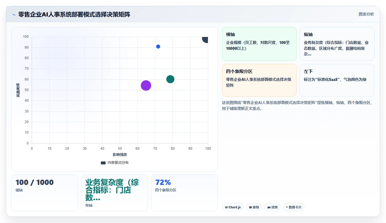Click the 数据卡片 tag
The image size is (386, 223).
pyautogui.click(x=294, y=207)
